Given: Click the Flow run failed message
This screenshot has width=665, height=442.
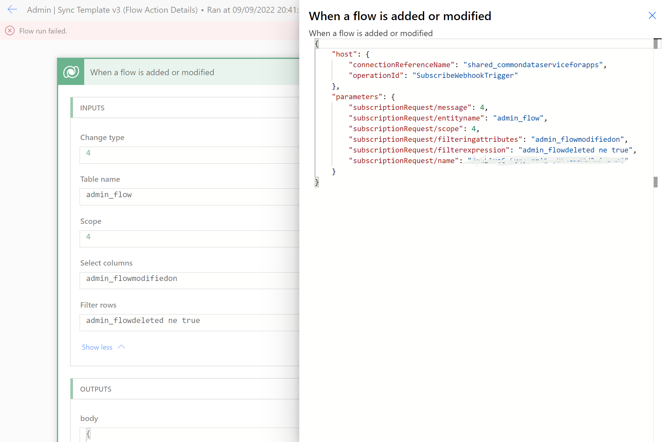Looking at the screenshot, I should [x=43, y=31].
